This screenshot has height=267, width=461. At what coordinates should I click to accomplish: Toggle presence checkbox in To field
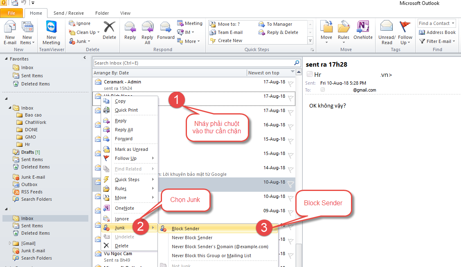click(x=323, y=90)
